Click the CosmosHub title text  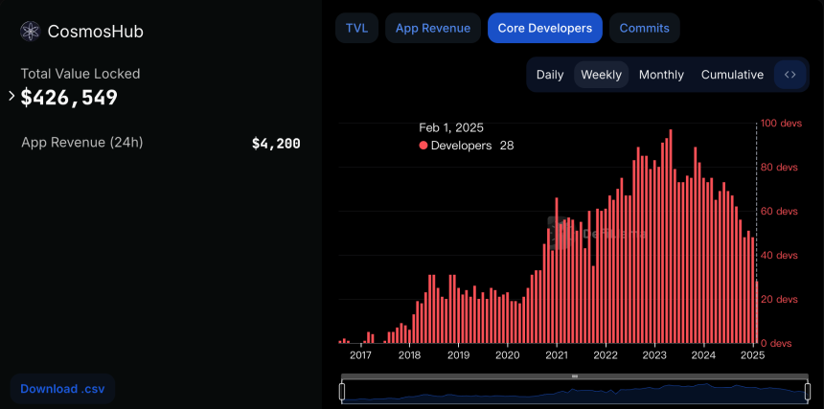click(x=96, y=32)
